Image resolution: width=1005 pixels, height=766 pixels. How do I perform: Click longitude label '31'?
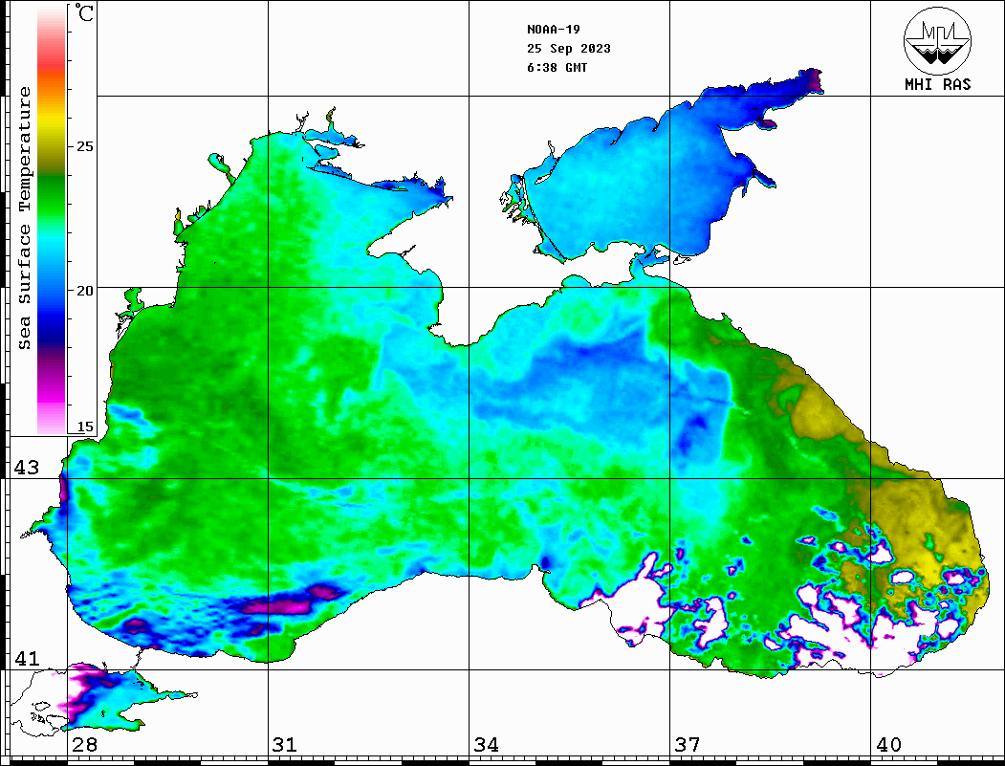click(285, 744)
